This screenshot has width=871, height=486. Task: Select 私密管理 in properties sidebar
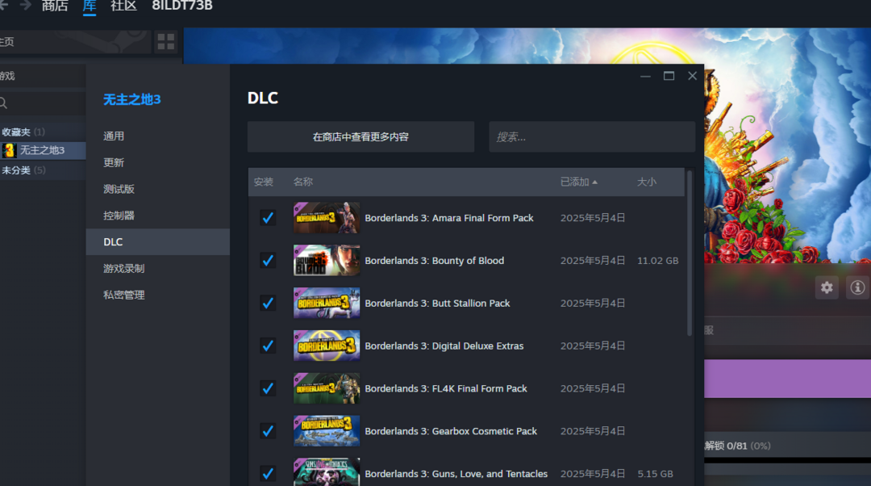click(158, 295)
